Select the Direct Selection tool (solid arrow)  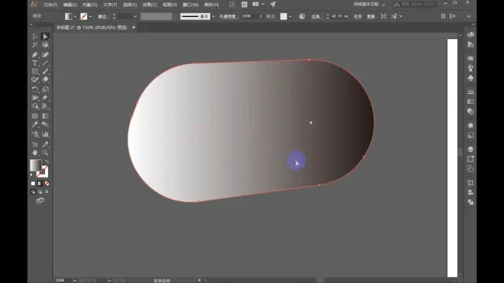click(x=45, y=37)
